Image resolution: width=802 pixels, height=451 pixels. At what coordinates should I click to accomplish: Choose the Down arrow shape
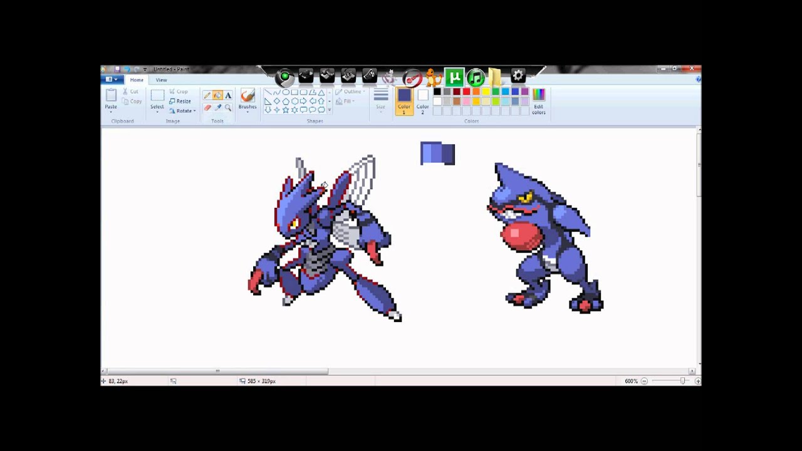coord(268,110)
